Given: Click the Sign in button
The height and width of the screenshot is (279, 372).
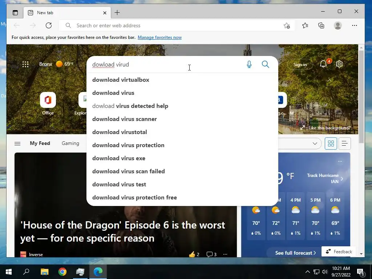Looking at the screenshot, I should (300, 64).
